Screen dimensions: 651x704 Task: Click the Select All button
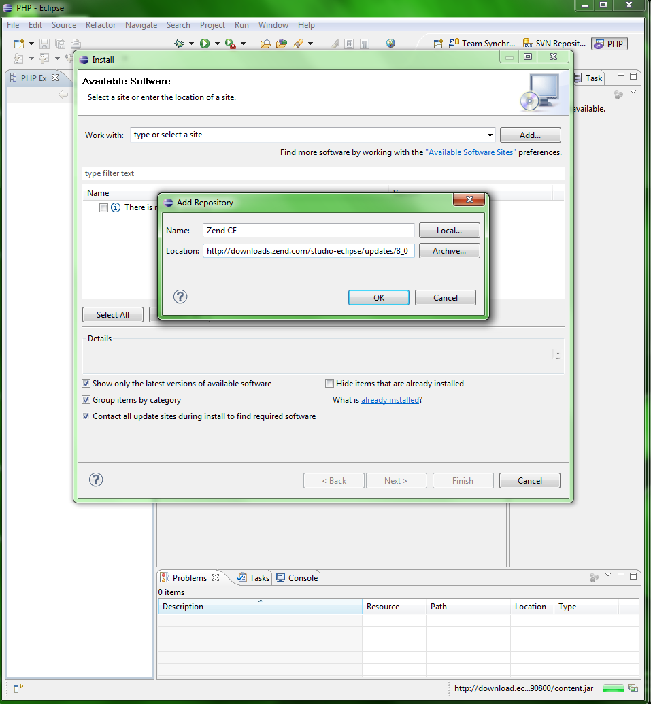pos(113,315)
